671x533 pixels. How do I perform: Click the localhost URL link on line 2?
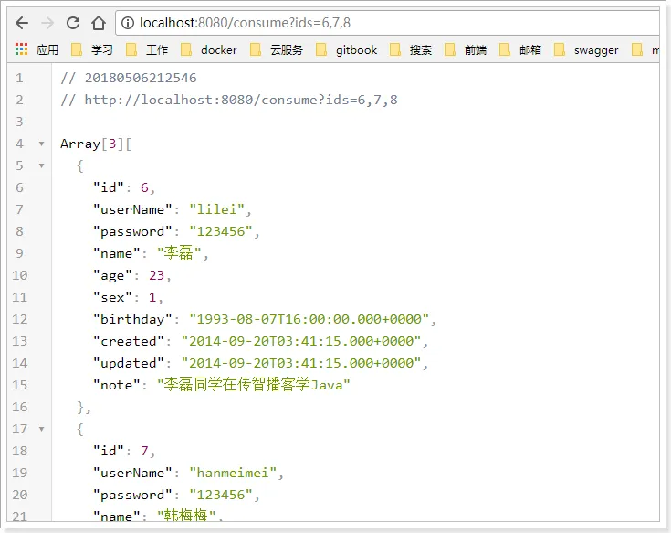pos(241,100)
